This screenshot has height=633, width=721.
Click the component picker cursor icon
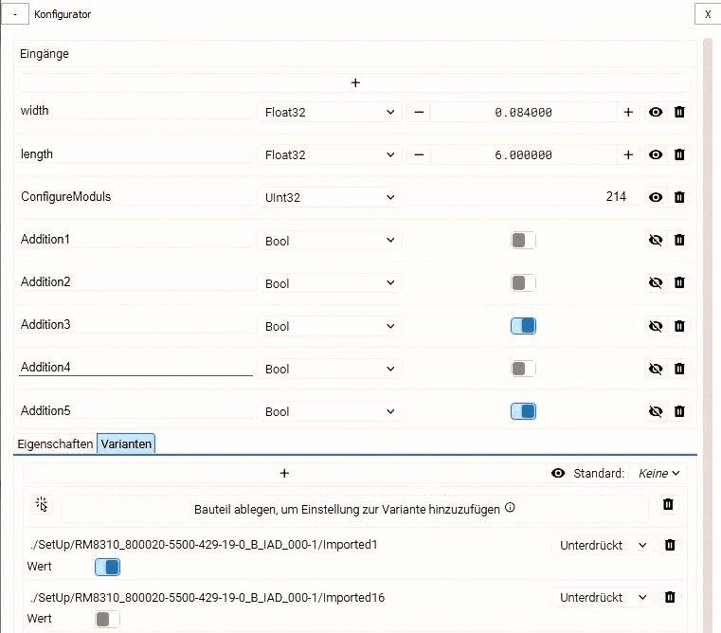(42, 504)
